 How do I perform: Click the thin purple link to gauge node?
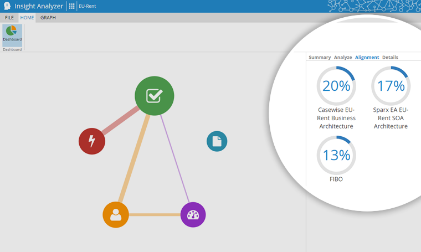175,158
